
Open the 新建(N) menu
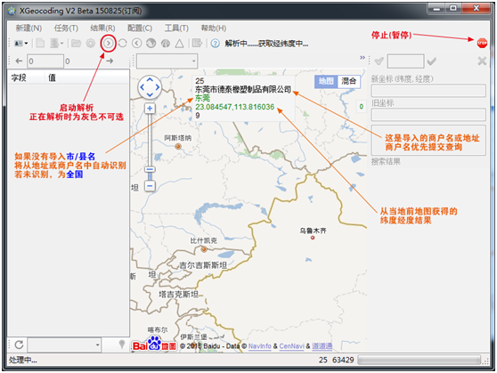[x=29, y=28]
